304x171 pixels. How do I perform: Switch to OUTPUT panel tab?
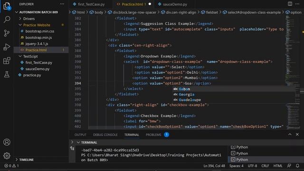click(80, 135)
